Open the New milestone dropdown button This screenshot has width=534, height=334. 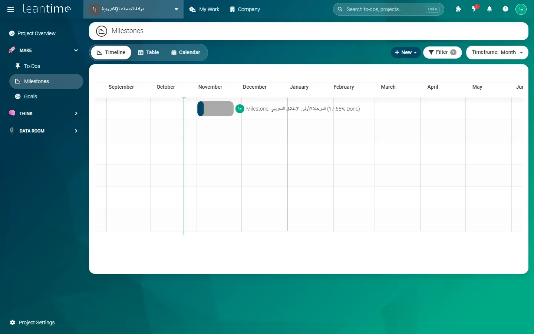click(406, 52)
